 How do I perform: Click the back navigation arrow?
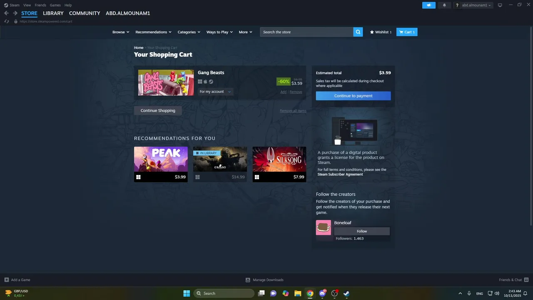pyautogui.click(x=6, y=13)
